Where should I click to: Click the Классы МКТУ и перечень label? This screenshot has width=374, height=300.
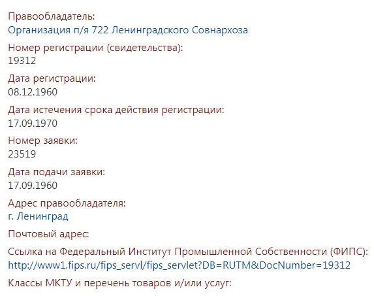coord(119,283)
